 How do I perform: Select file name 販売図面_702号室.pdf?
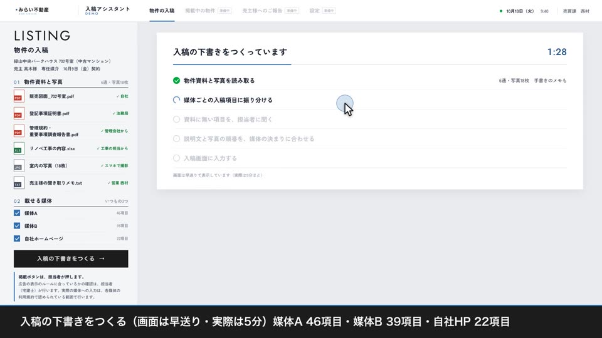pyautogui.click(x=52, y=96)
